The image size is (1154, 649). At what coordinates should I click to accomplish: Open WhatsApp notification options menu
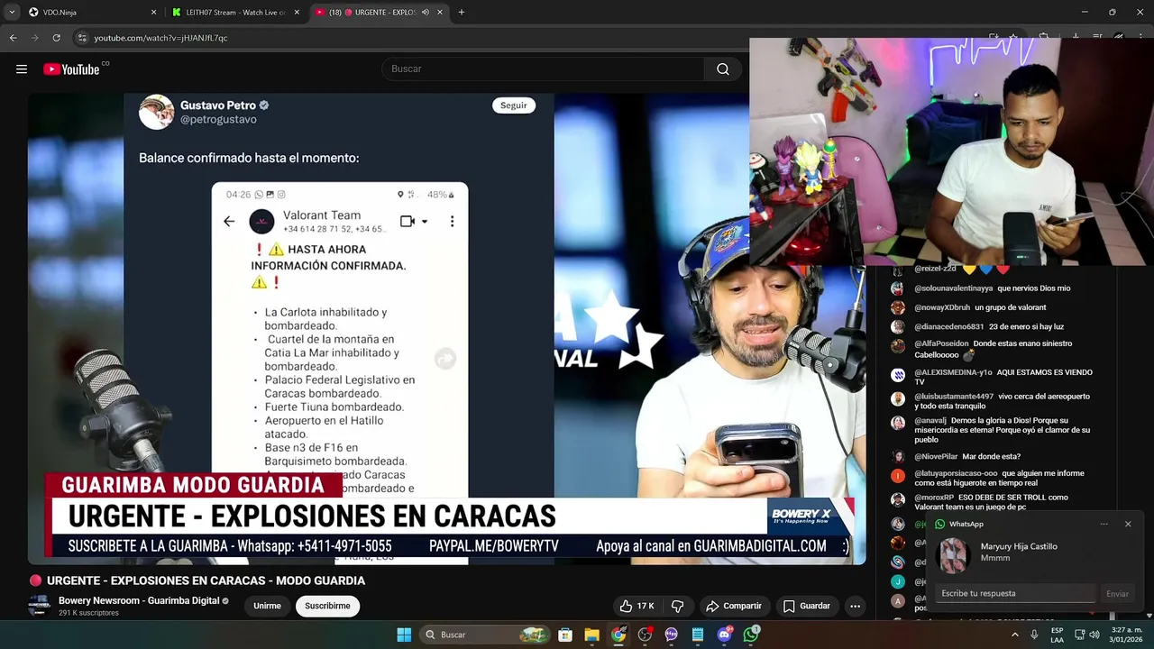click(1104, 524)
